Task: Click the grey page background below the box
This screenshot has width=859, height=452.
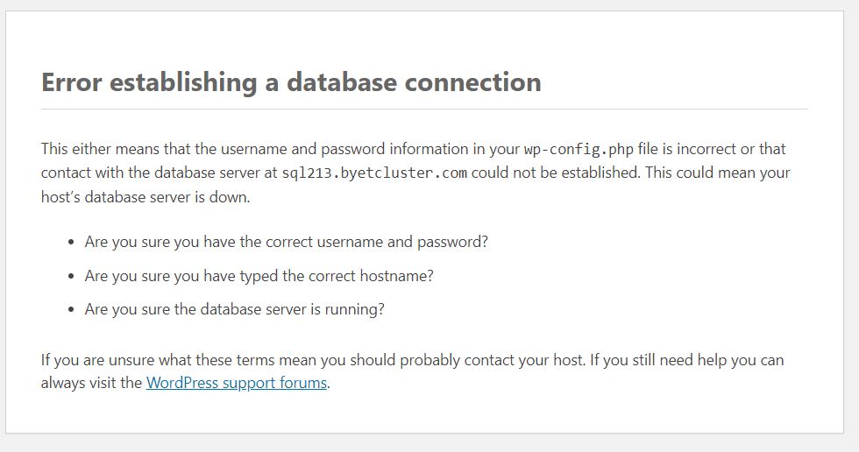Action: (x=429, y=443)
